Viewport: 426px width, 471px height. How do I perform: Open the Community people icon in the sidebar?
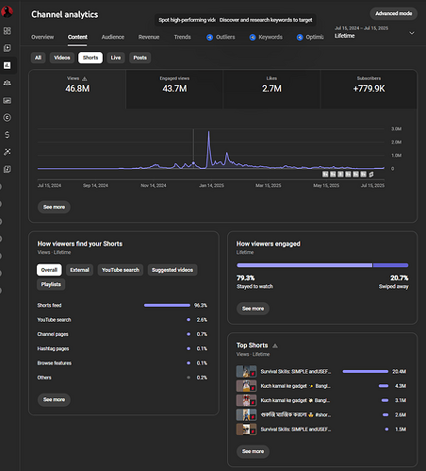click(x=7, y=83)
